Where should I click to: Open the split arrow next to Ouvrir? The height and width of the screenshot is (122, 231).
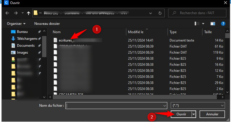tap(194, 114)
